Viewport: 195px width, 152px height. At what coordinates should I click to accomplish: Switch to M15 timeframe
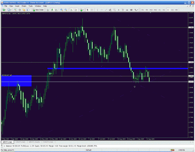[151, 10]
